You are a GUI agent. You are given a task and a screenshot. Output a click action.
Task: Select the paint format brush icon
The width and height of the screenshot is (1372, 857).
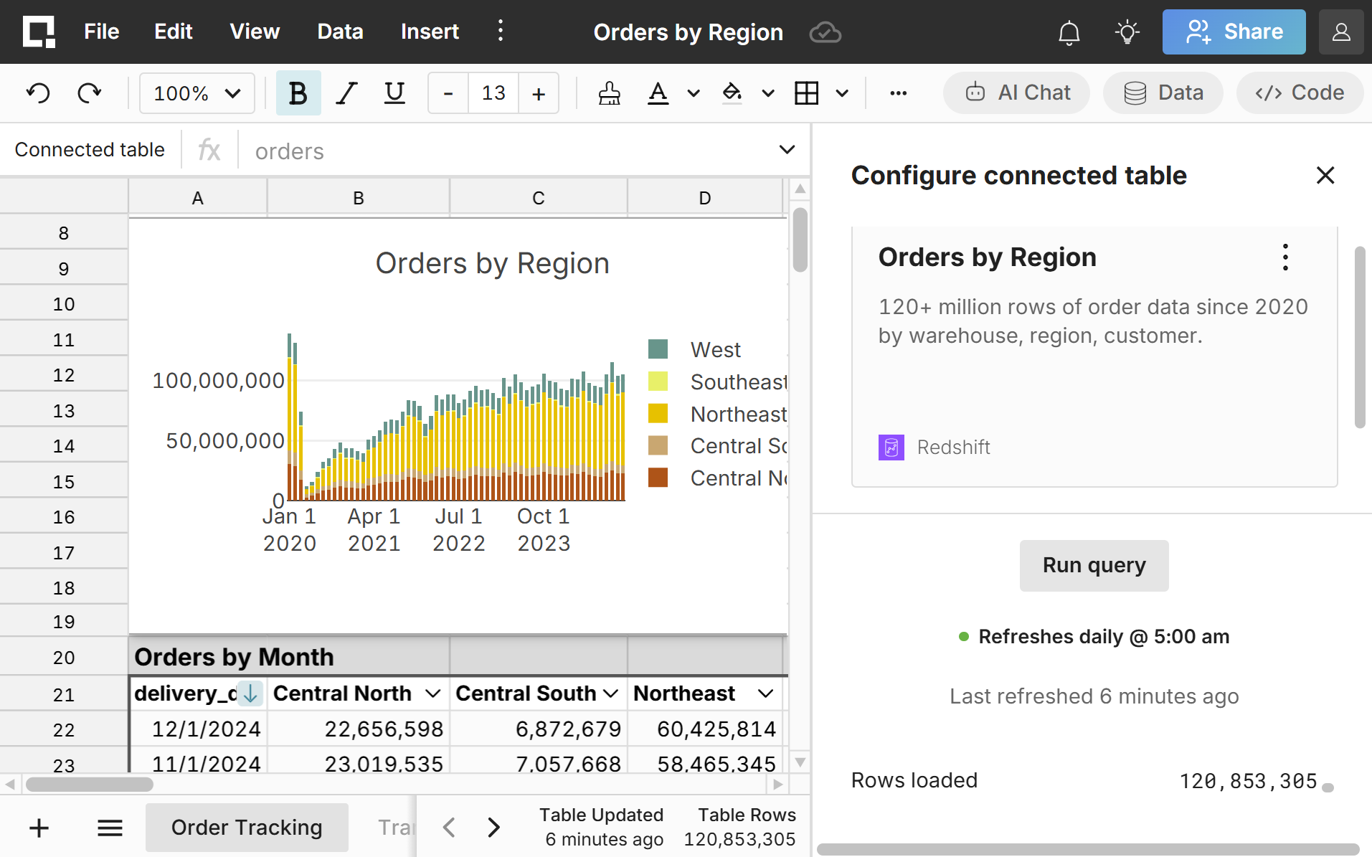609,93
